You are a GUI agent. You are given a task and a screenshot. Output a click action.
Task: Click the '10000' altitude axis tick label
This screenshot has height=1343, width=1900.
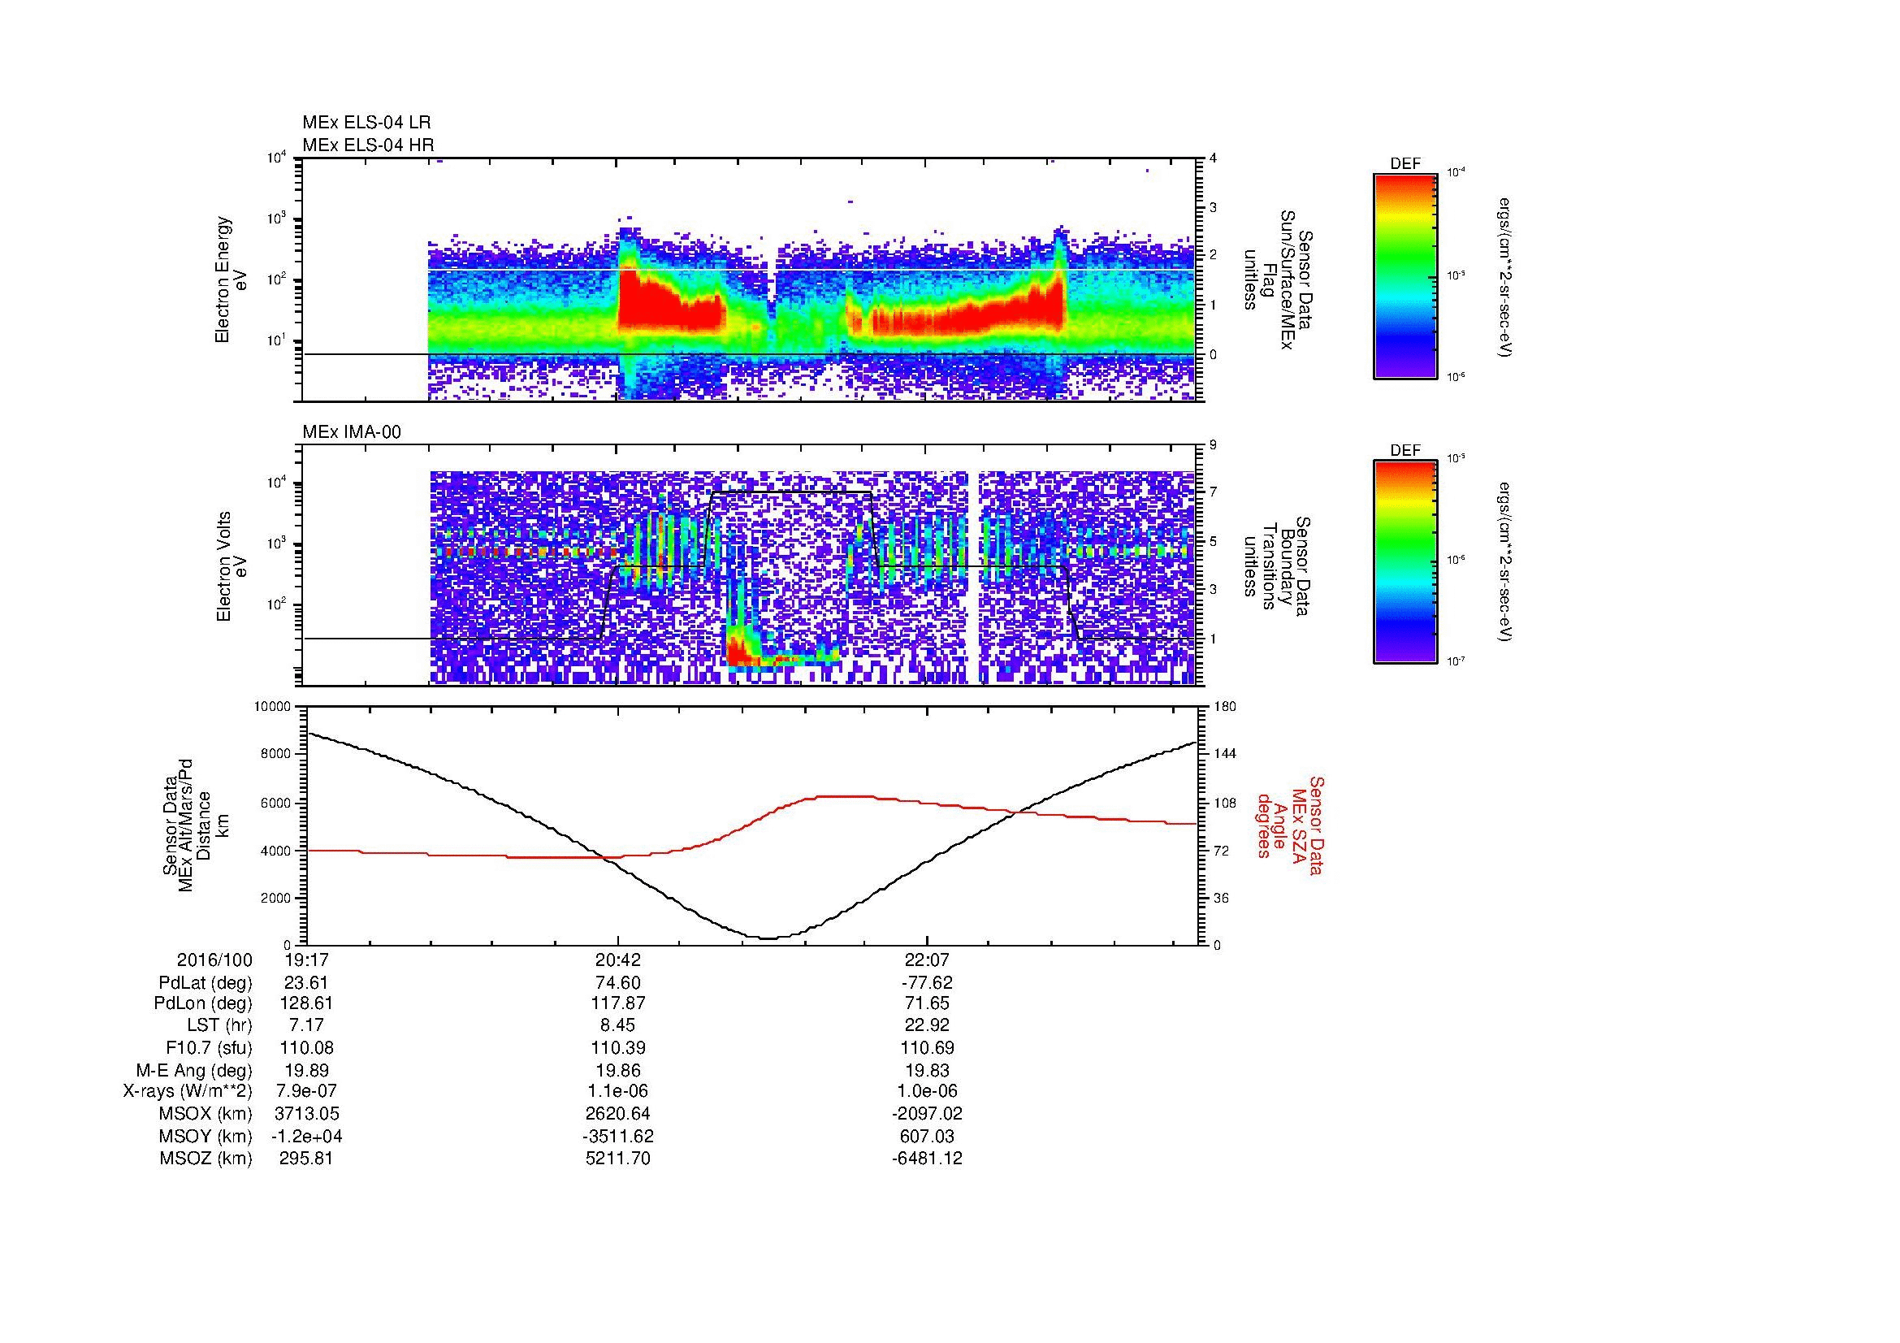(272, 707)
